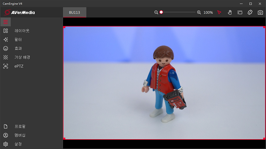
Task: Switch to the BU113 camera tab
Action: point(75,12)
